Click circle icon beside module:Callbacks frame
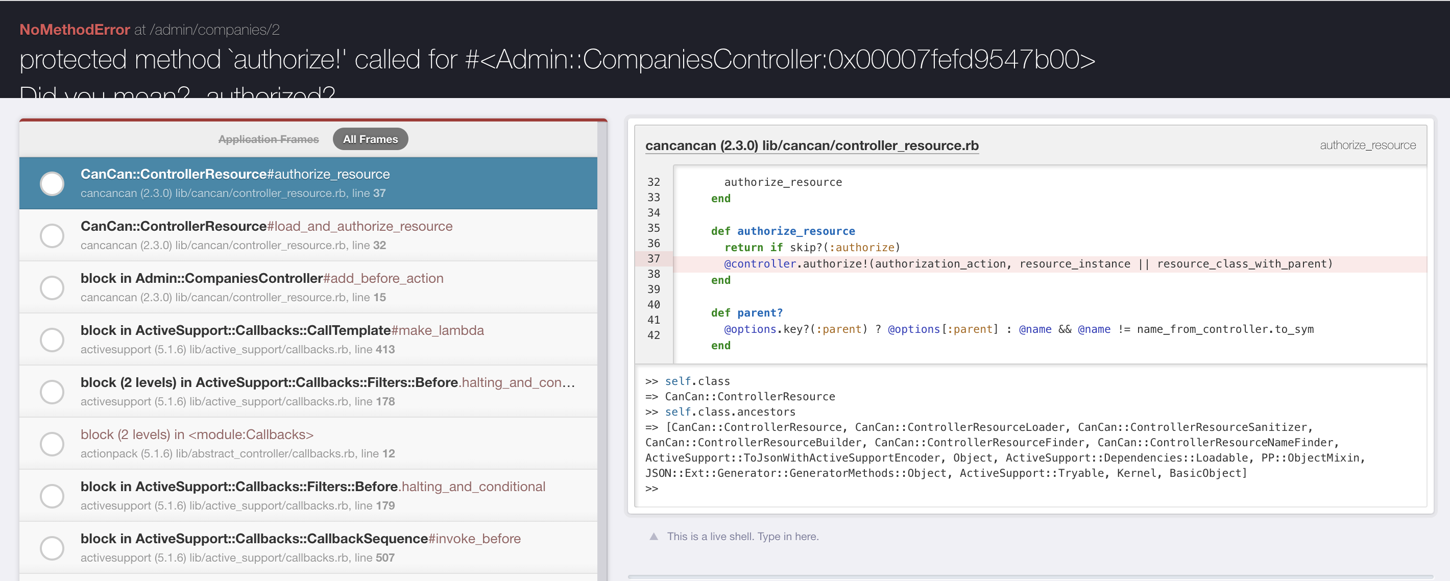This screenshot has width=1450, height=581. click(52, 444)
